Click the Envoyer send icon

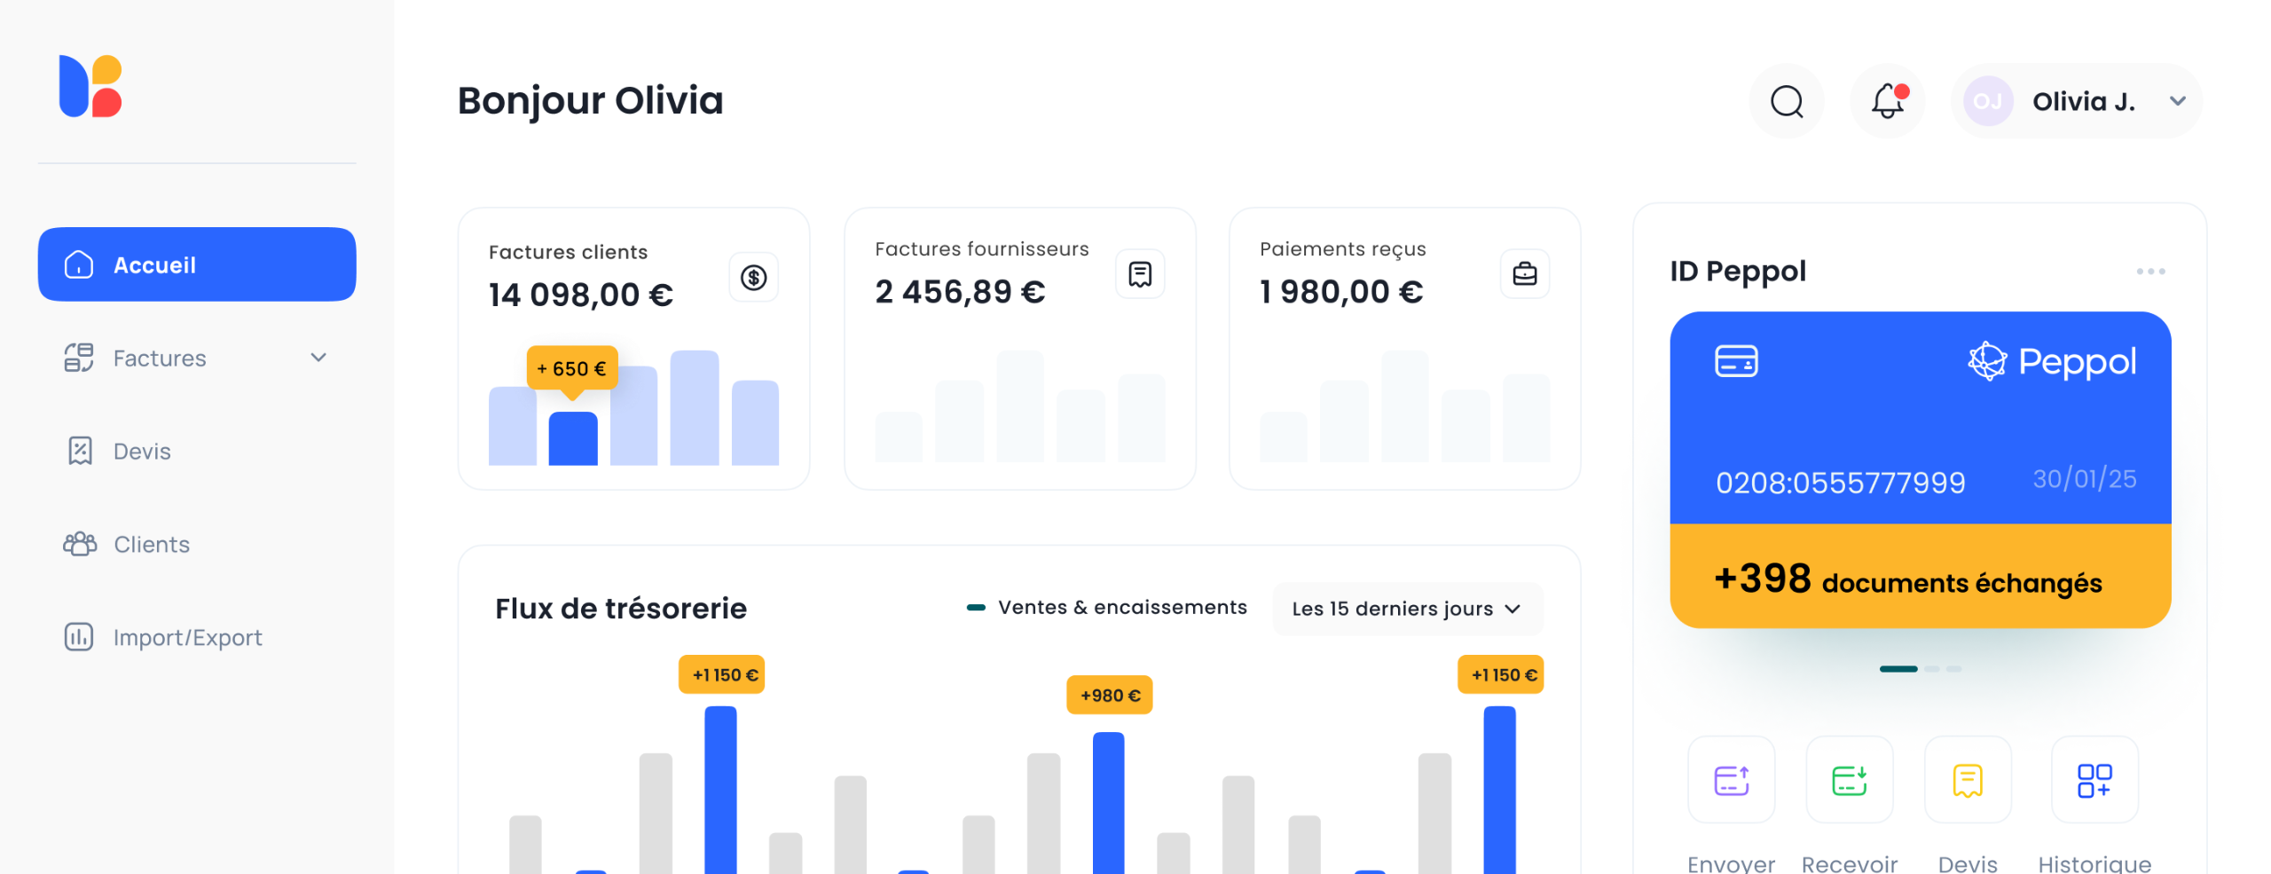coord(1730,780)
